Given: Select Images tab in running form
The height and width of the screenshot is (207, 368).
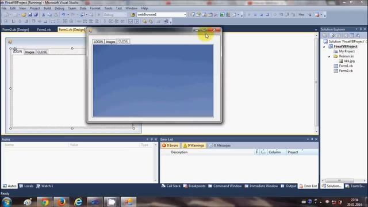Looking at the screenshot, I should (110, 42).
